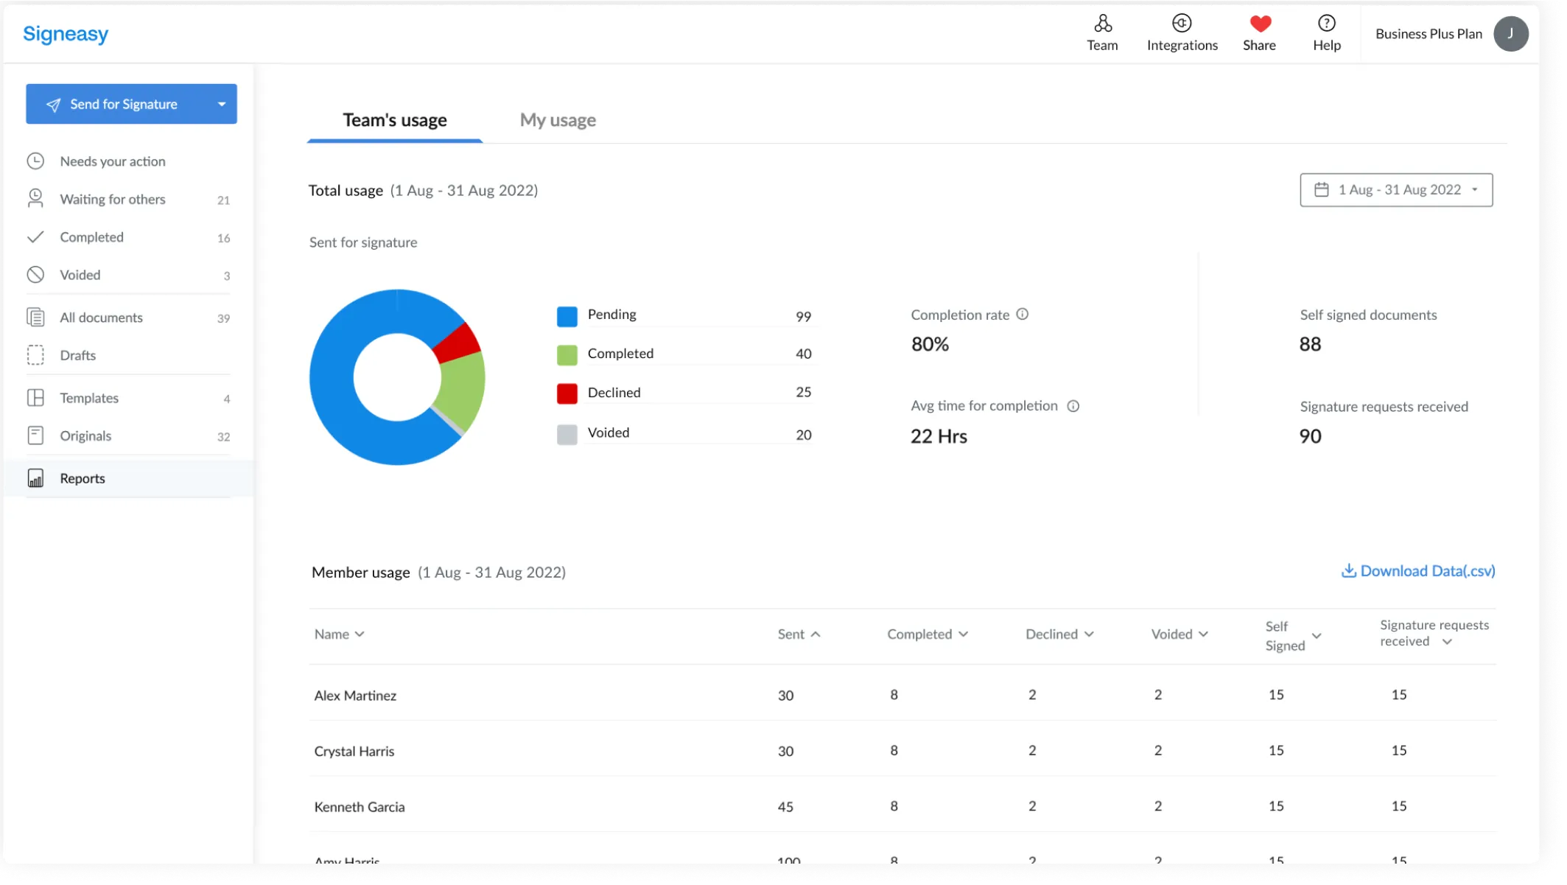Open the Name column sort dropdown
Screen dimensions: 1567x885
360,634
